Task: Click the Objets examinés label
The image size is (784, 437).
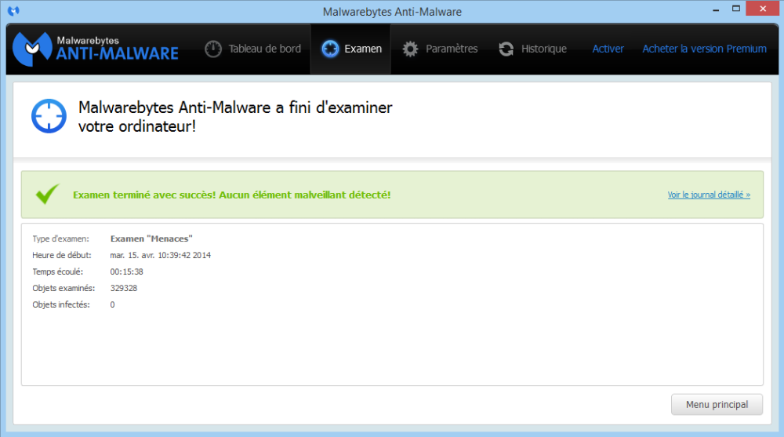Action: tap(64, 289)
